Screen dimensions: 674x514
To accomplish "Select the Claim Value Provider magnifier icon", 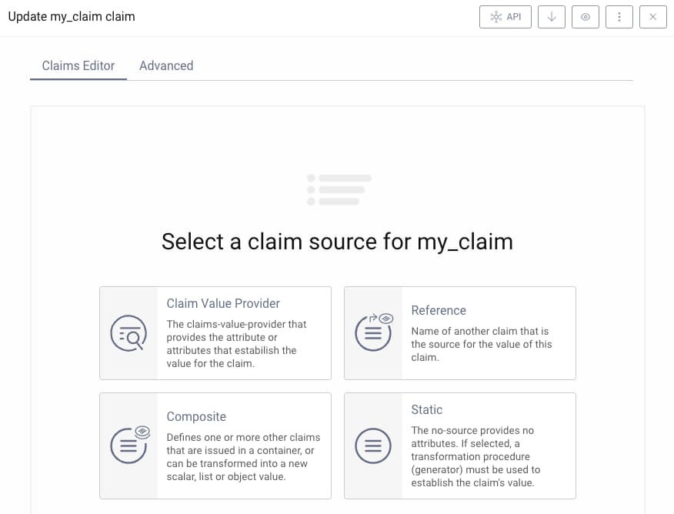I will (x=128, y=333).
